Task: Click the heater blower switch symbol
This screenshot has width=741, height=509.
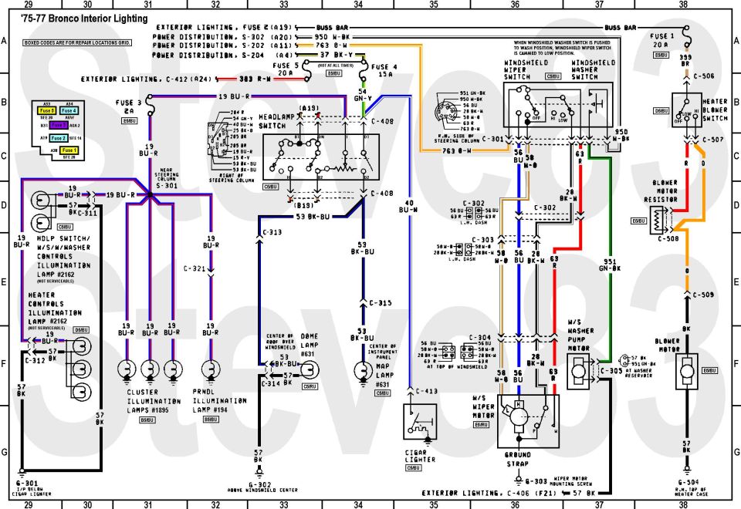Action: 686,110
